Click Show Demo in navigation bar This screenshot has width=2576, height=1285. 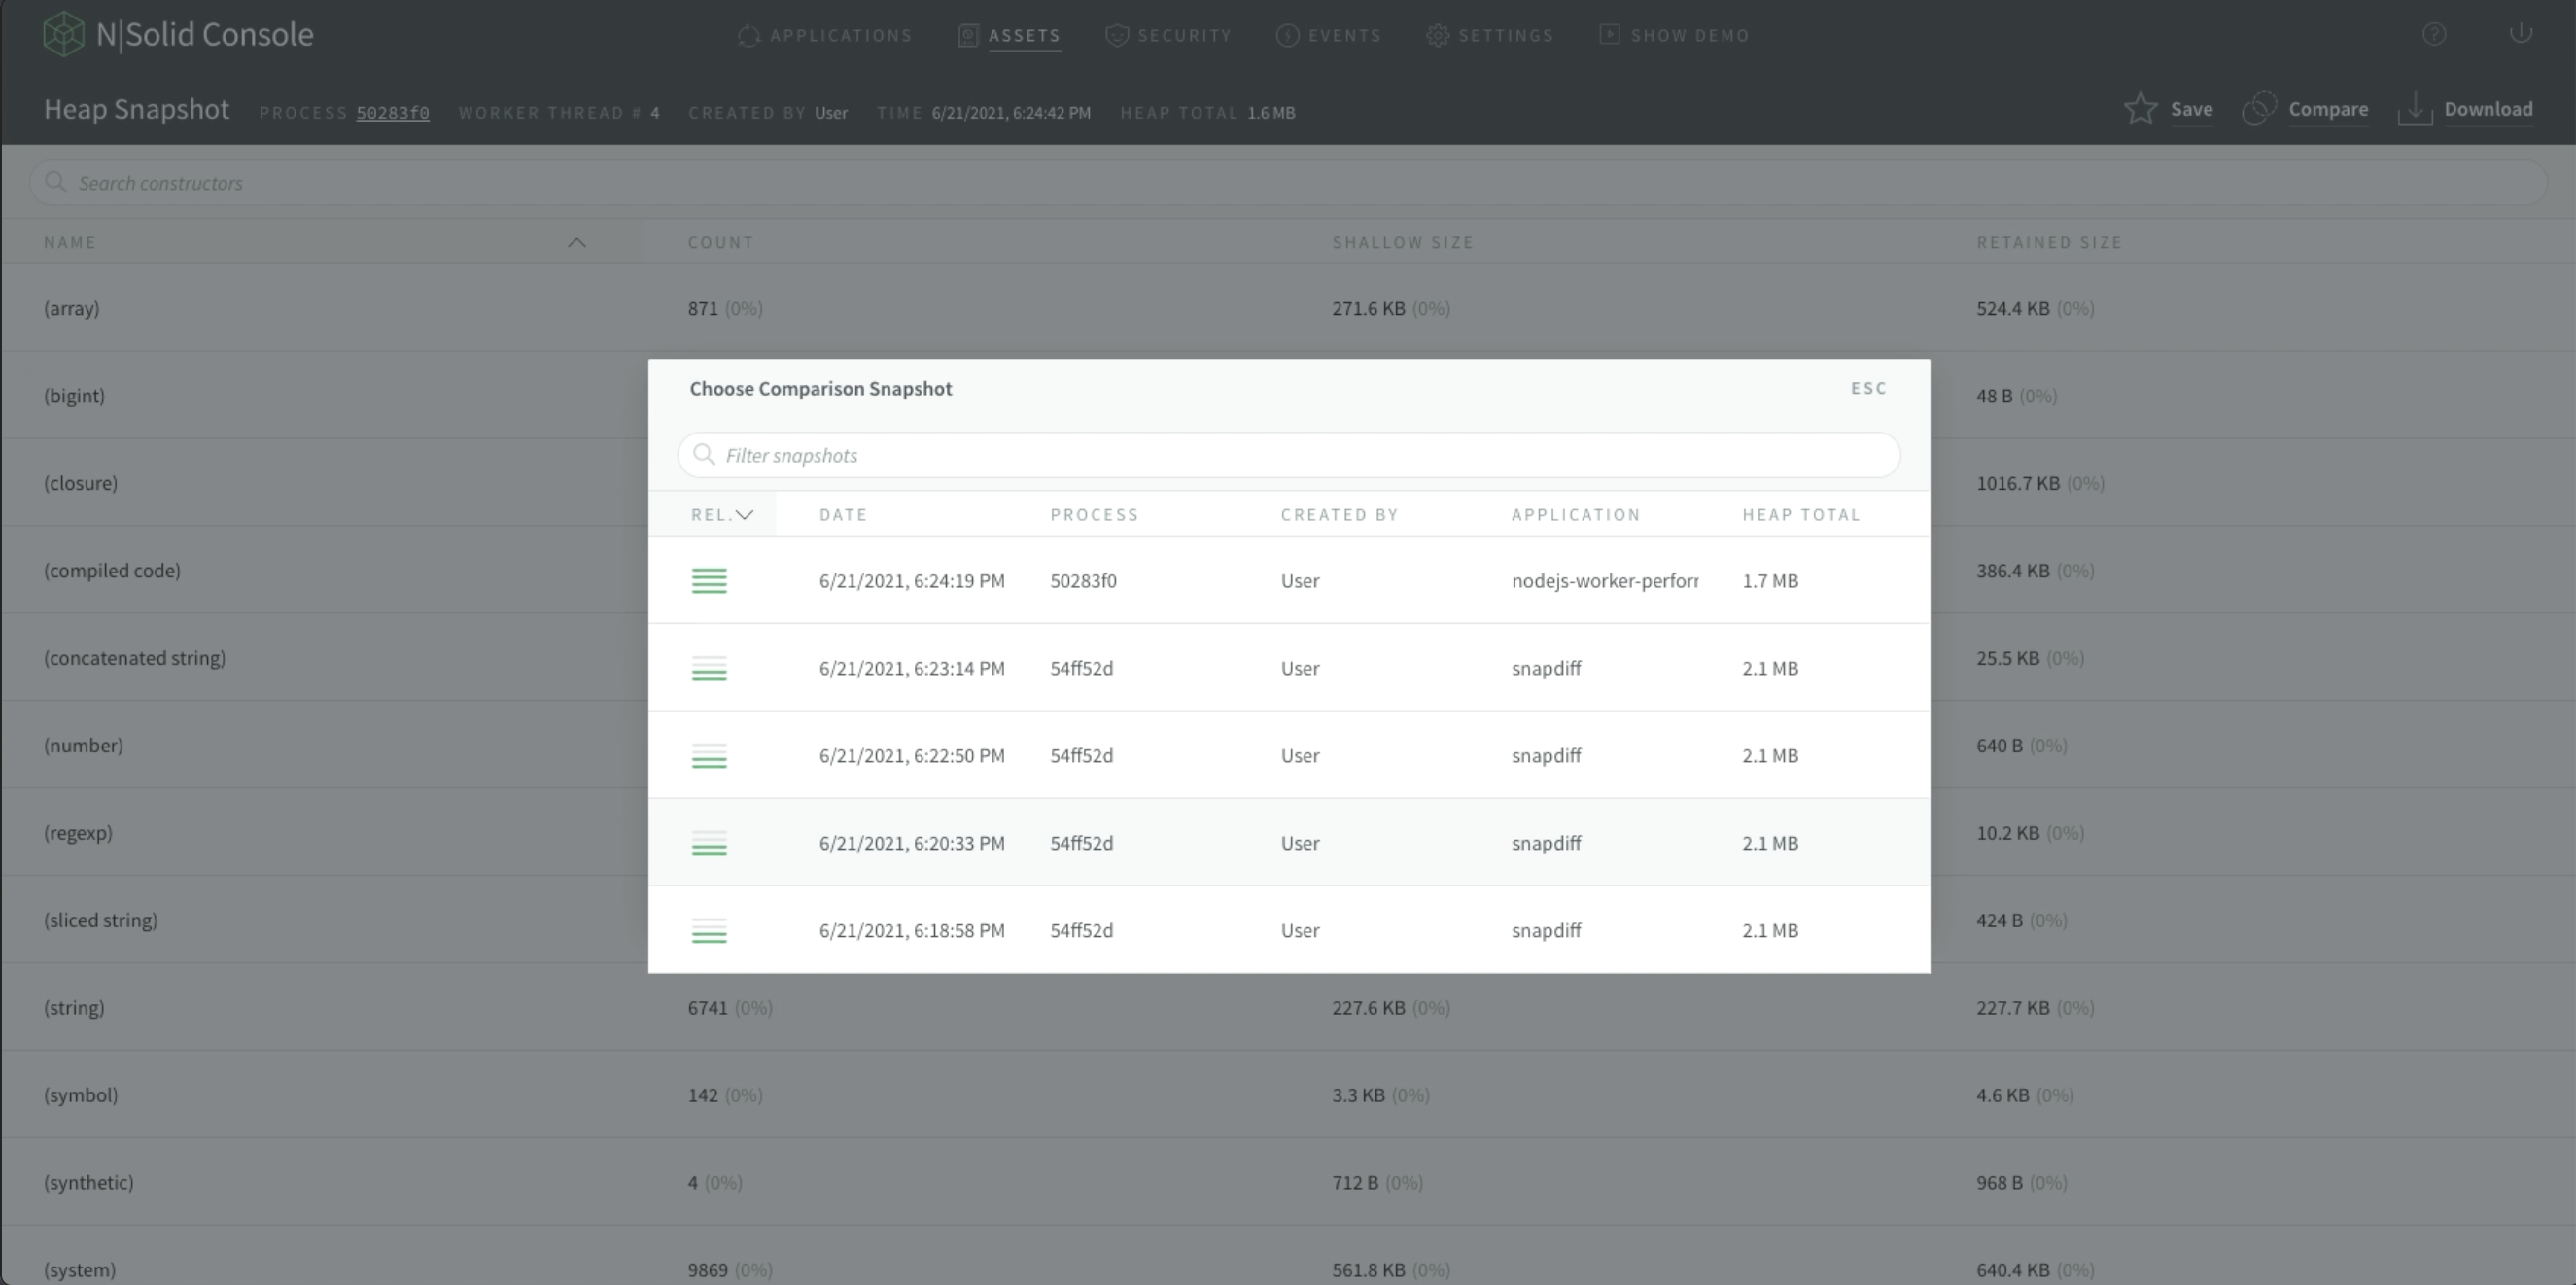[x=1674, y=35]
